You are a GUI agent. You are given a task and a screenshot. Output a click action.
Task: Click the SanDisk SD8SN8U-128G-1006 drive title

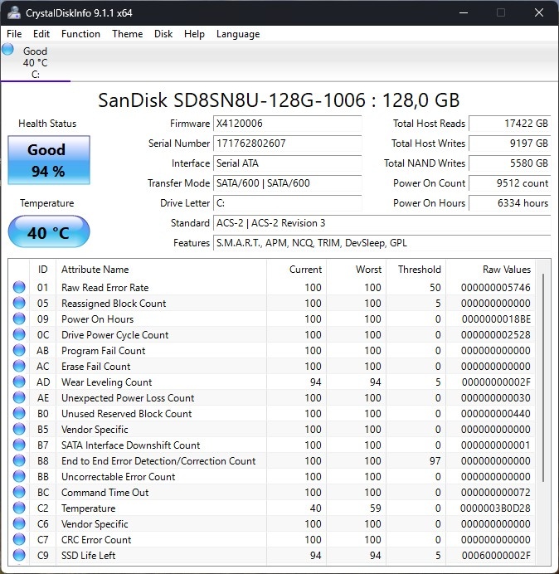(x=279, y=100)
